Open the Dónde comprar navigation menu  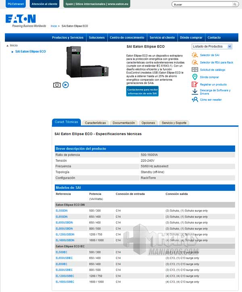tap(191, 38)
